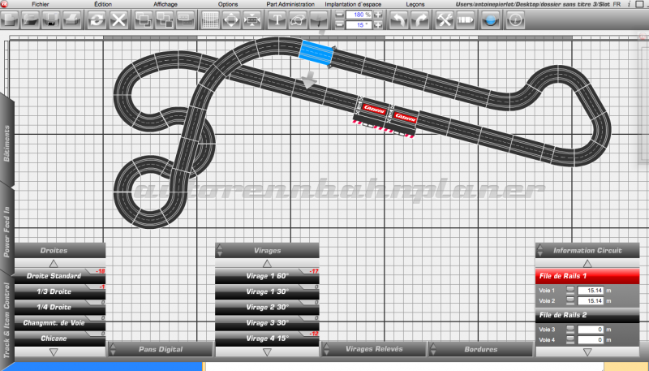The height and width of the screenshot is (371, 649).
Task: Increase the zoom percentage with plus button
Action: 378,15
